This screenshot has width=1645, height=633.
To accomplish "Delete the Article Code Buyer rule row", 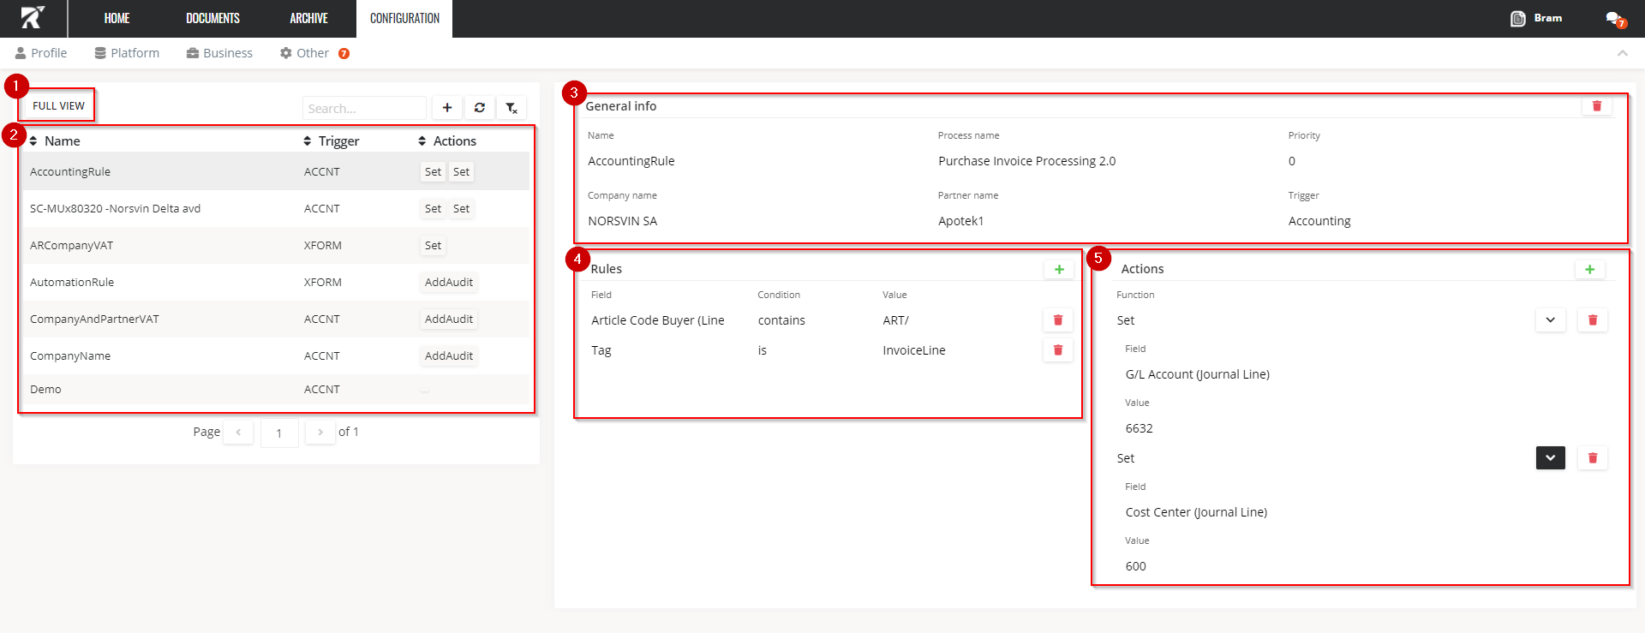I will point(1057,320).
